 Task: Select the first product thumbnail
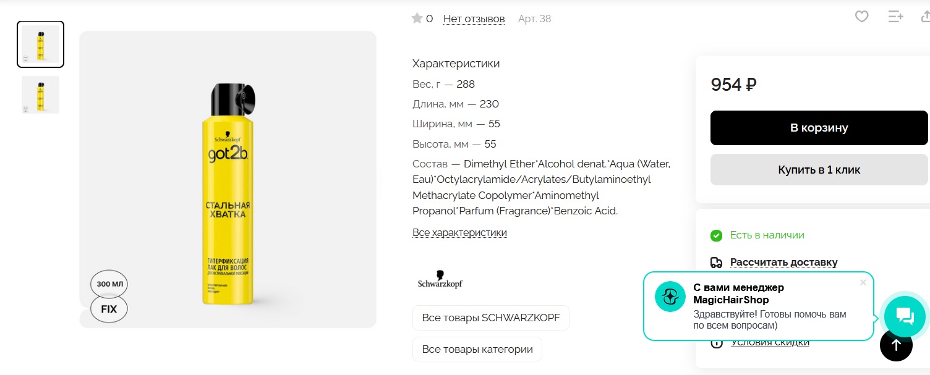point(40,44)
